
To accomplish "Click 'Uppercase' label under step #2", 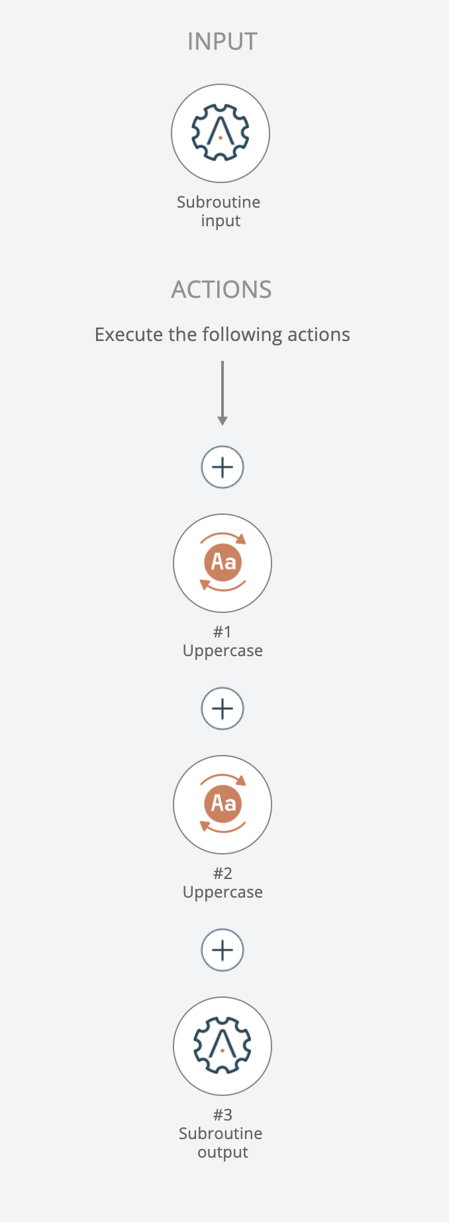I will (223, 892).
